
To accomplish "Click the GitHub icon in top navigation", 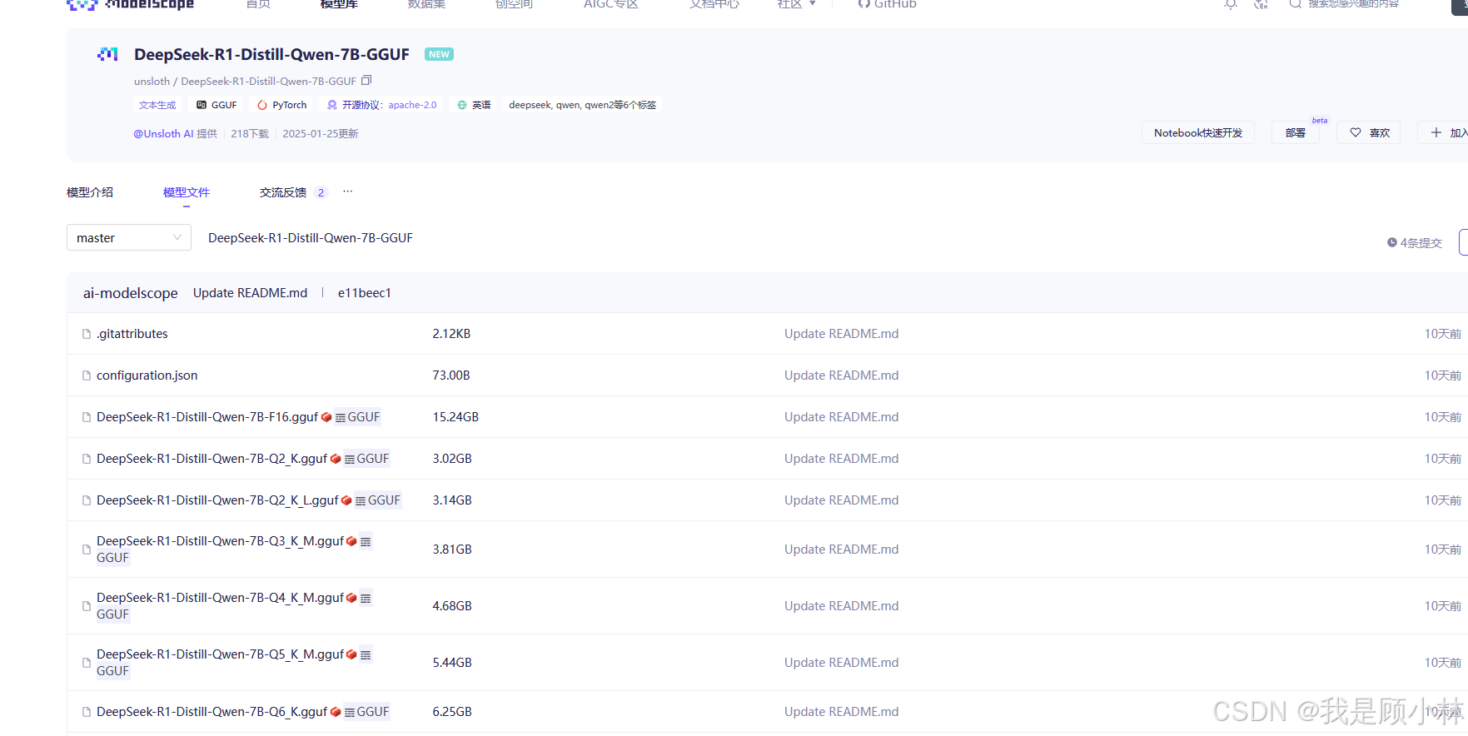I will (x=864, y=3).
